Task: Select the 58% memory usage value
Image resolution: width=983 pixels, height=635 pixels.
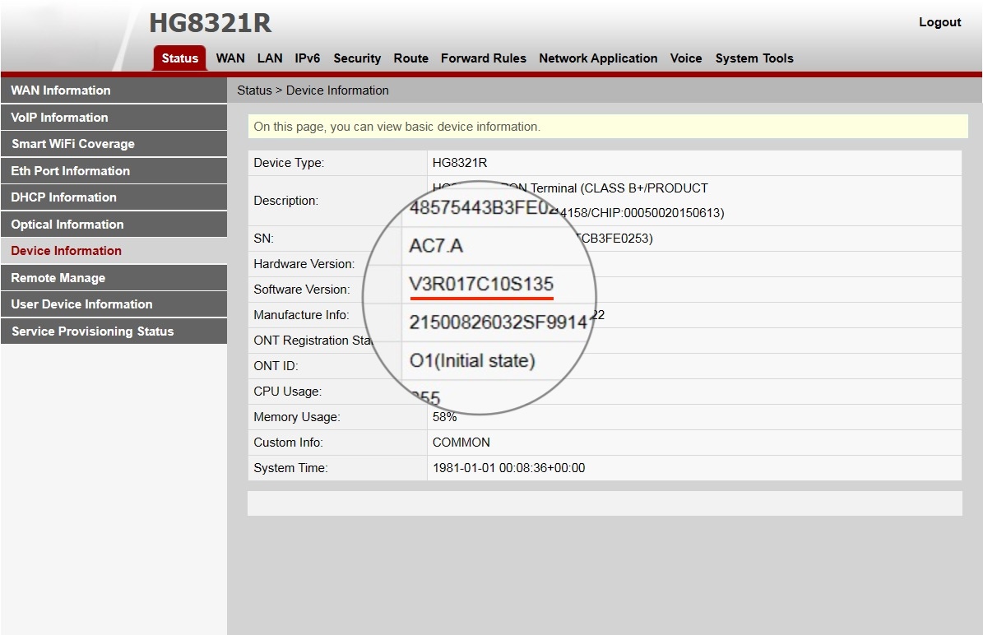Action: coord(444,417)
